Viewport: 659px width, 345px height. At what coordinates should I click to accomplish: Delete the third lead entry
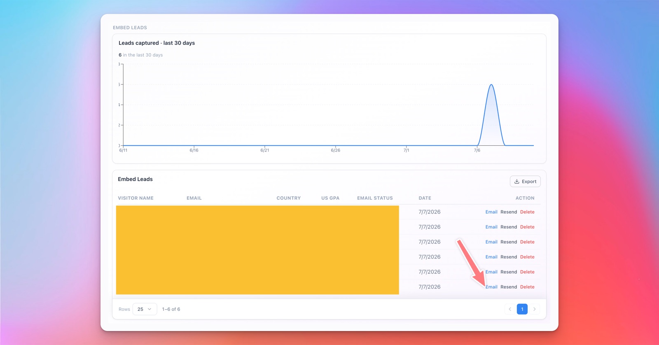click(x=527, y=242)
